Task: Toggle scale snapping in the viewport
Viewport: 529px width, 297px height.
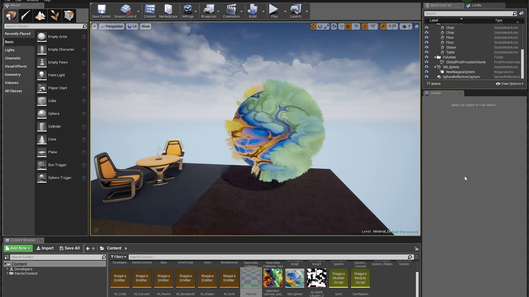Action: [383, 26]
